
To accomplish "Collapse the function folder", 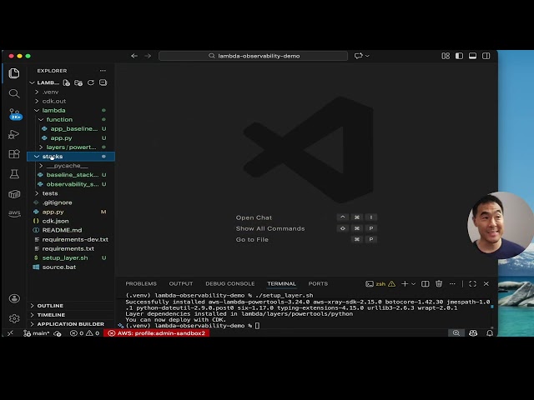I will pyautogui.click(x=71, y=119).
